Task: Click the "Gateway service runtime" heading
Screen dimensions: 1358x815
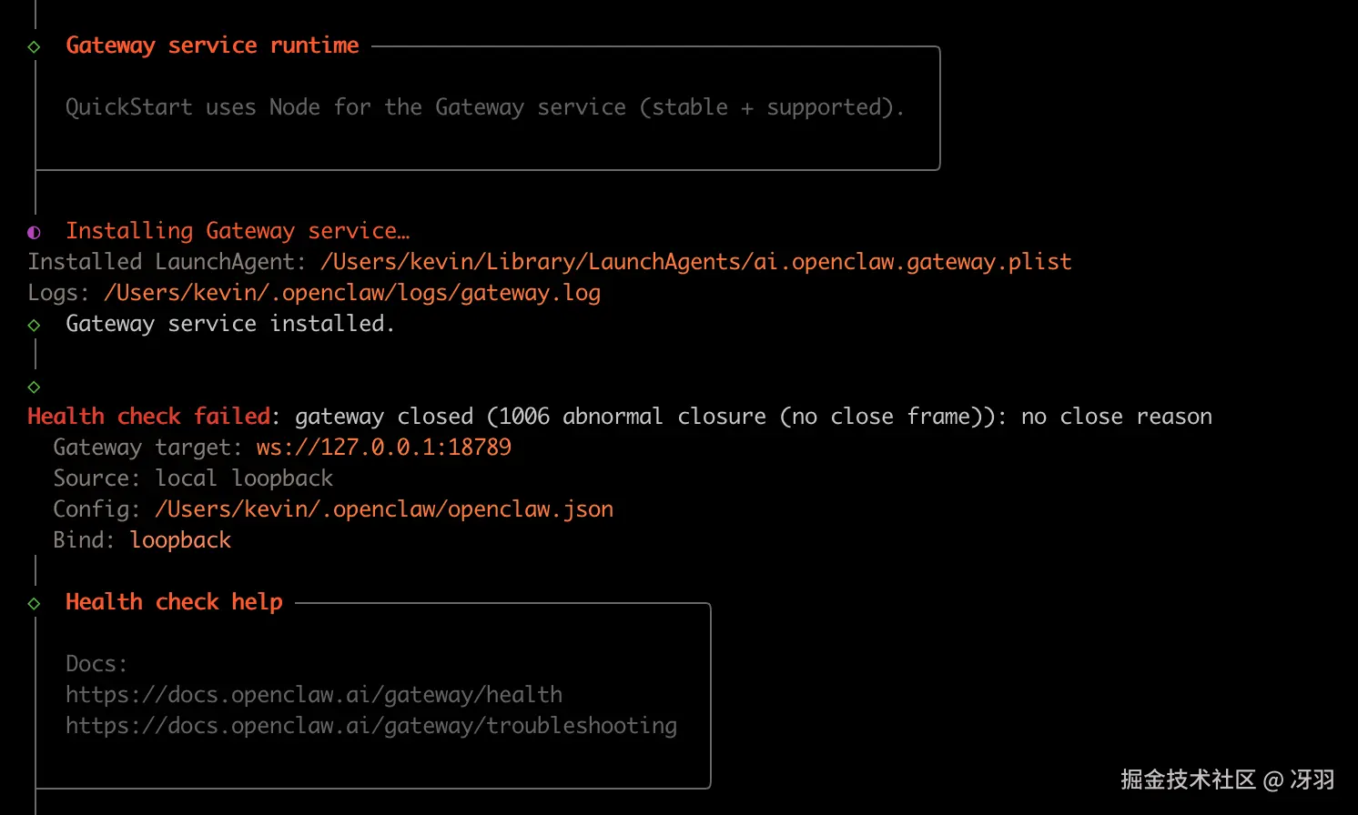Action: (x=212, y=45)
